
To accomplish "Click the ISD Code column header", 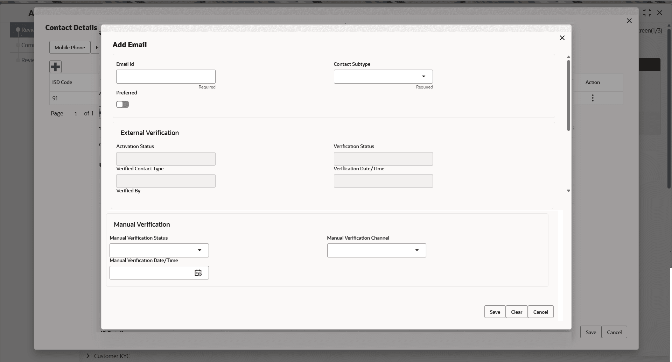I will [62, 82].
